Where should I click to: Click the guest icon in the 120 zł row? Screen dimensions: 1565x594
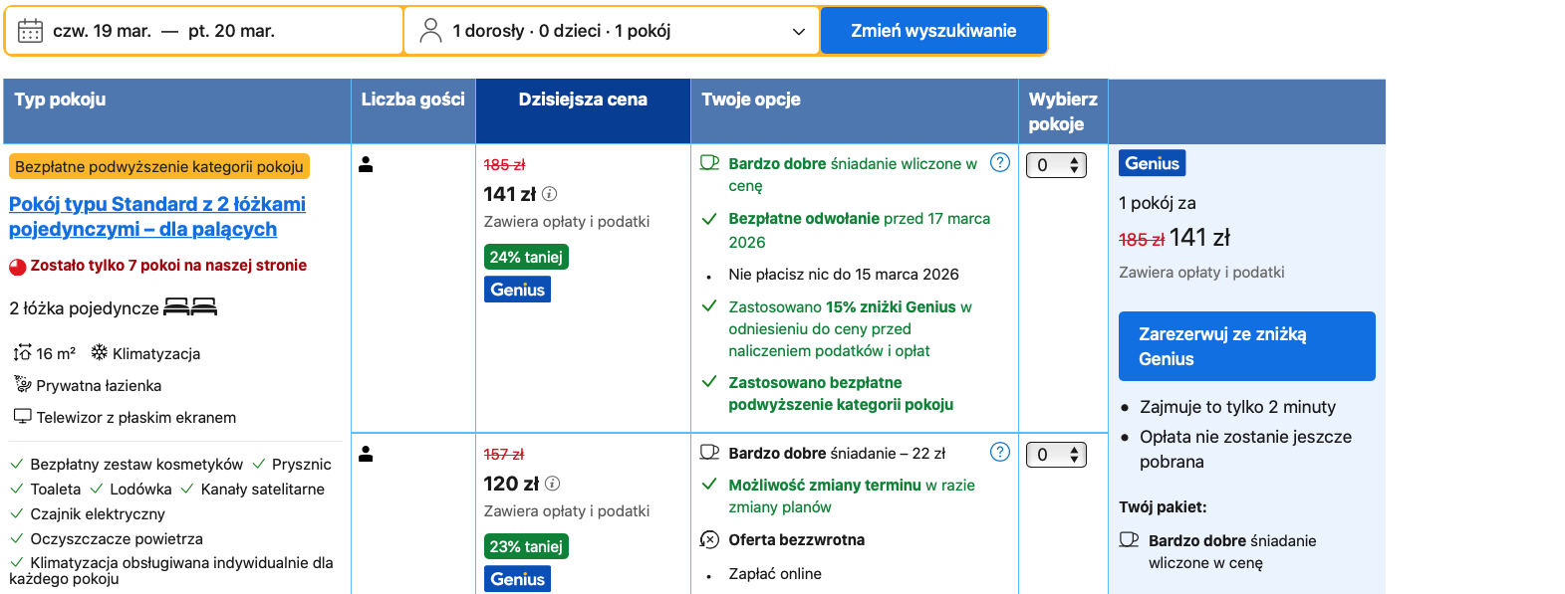366,454
